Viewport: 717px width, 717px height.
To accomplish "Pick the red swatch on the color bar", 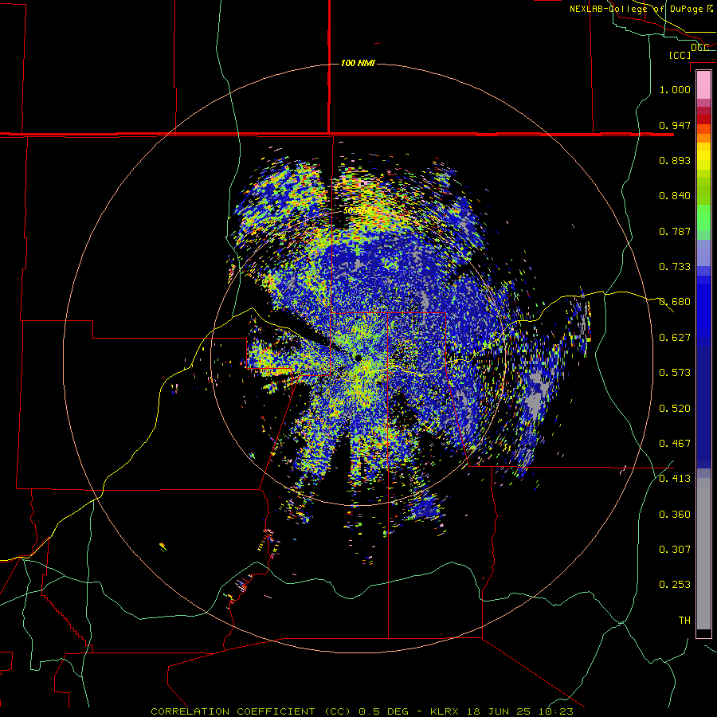I will click(x=703, y=119).
